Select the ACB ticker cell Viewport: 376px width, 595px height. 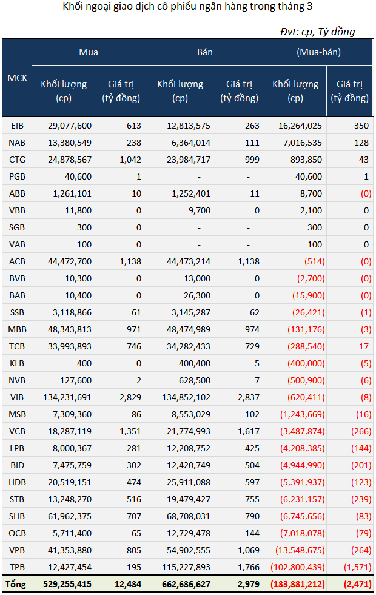[17, 261]
